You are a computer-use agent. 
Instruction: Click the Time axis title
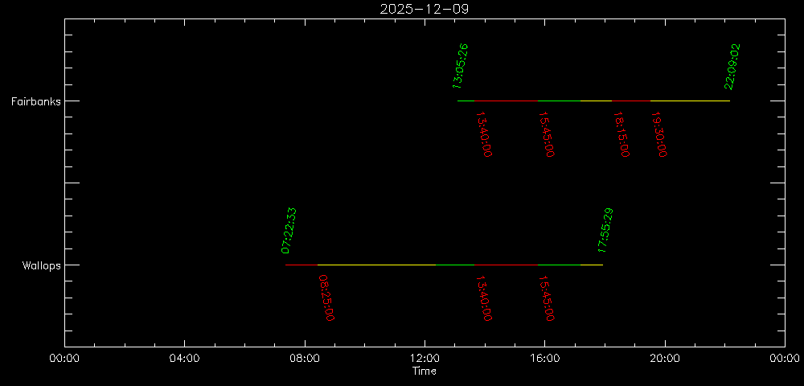pyautogui.click(x=424, y=371)
